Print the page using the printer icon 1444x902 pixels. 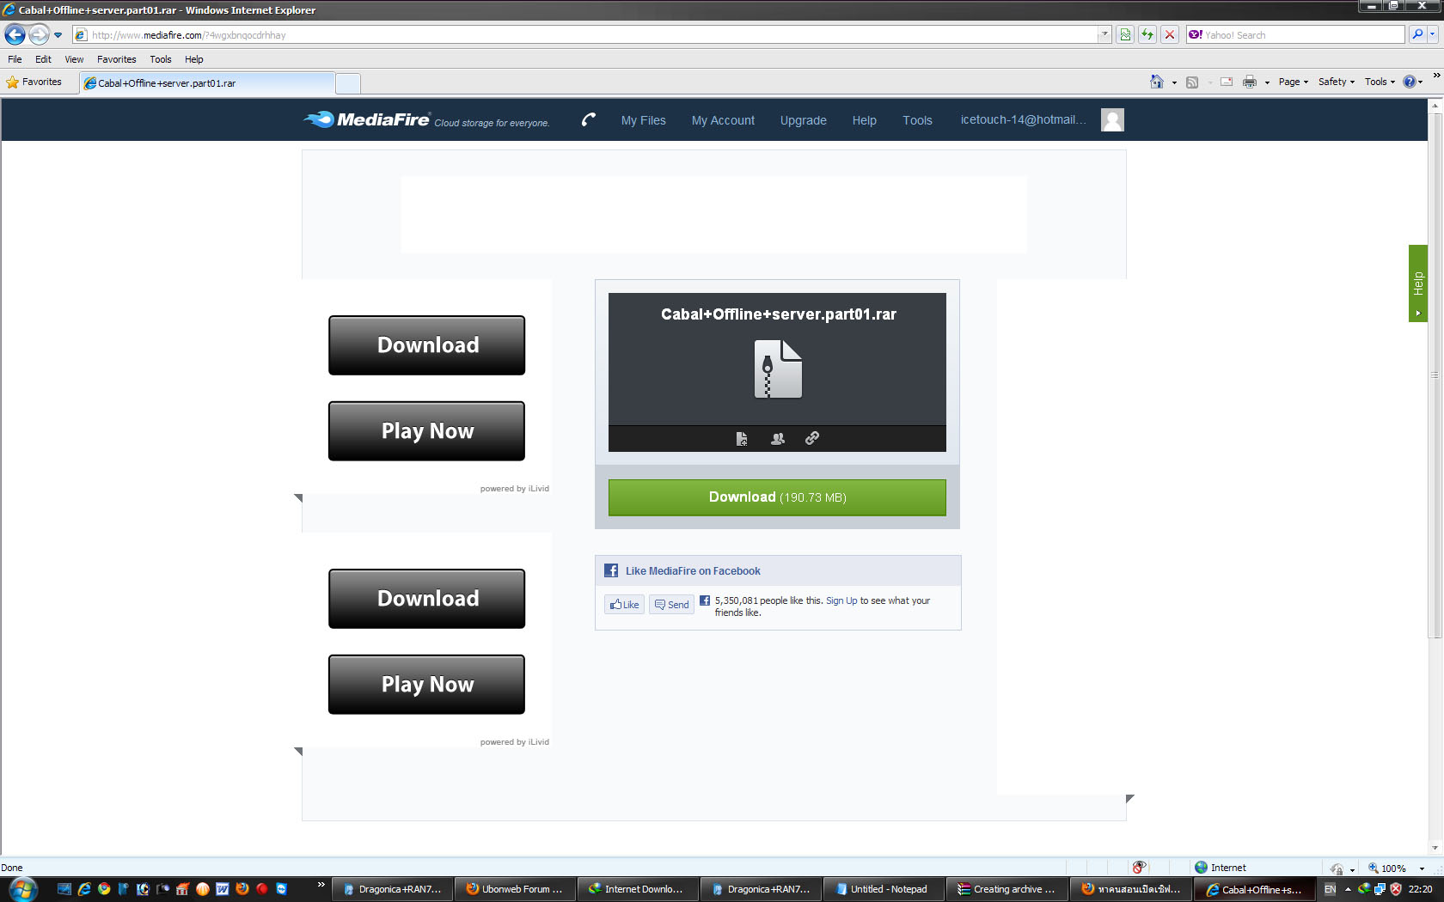point(1250,82)
